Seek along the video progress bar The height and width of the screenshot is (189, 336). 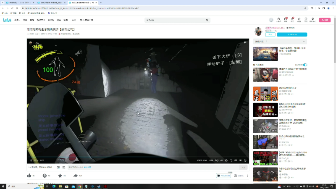click(x=138, y=157)
